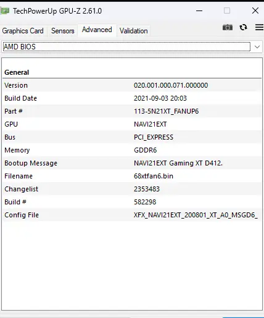
Task: Click changelist value 2353483
Action: [147, 189]
